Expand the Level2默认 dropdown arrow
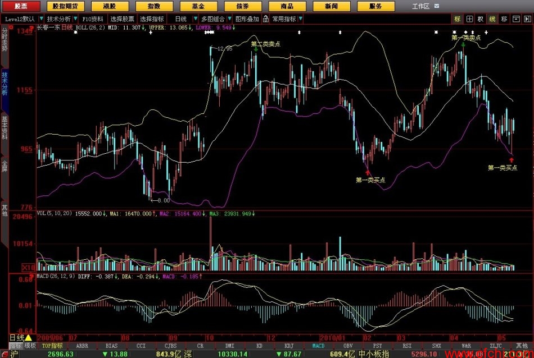Screen dimensions: 534x358 click(41, 19)
